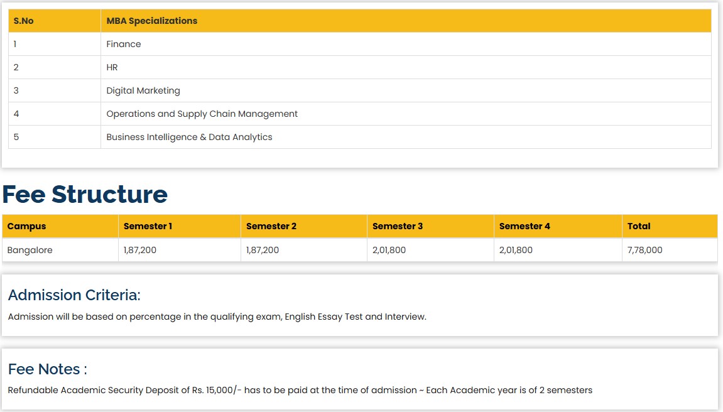Click the Semester 3 column header
The height and width of the screenshot is (412, 723).
click(x=398, y=226)
